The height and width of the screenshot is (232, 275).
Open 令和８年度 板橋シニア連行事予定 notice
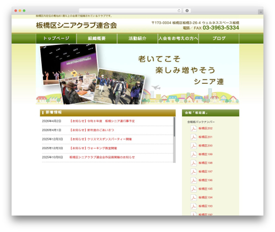(x=102, y=121)
